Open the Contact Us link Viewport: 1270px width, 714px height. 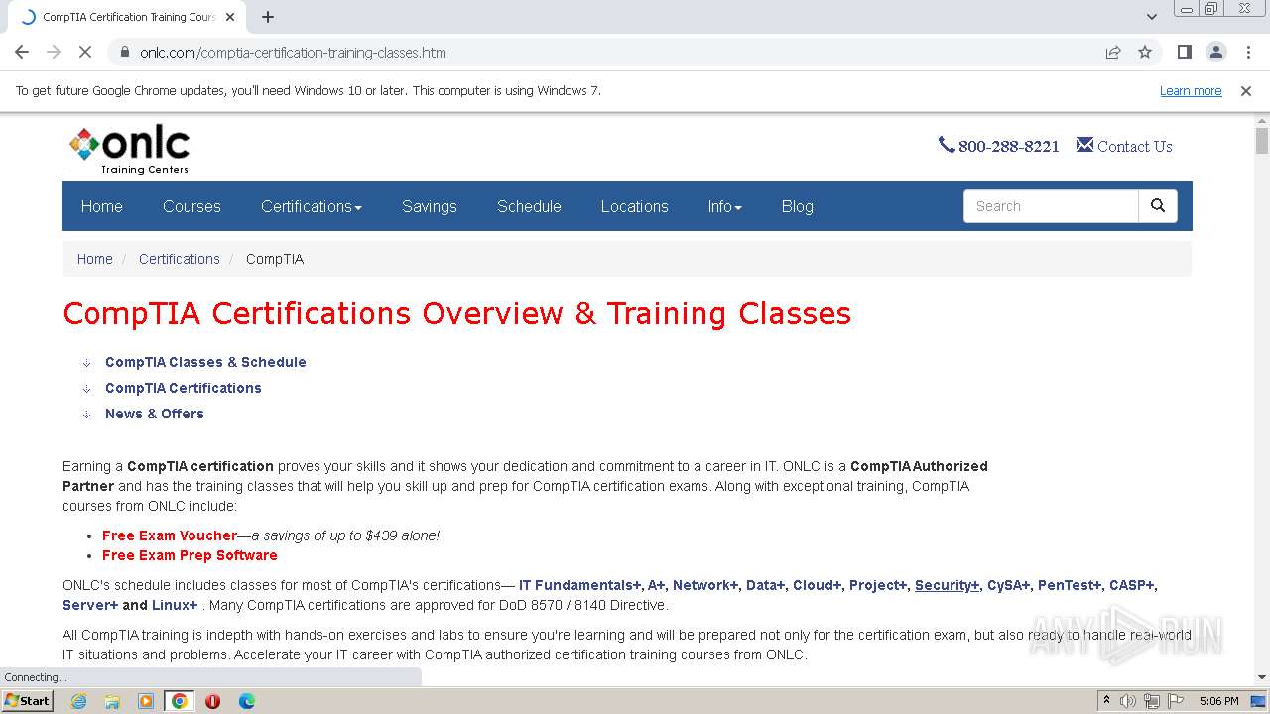point(1134,146)
